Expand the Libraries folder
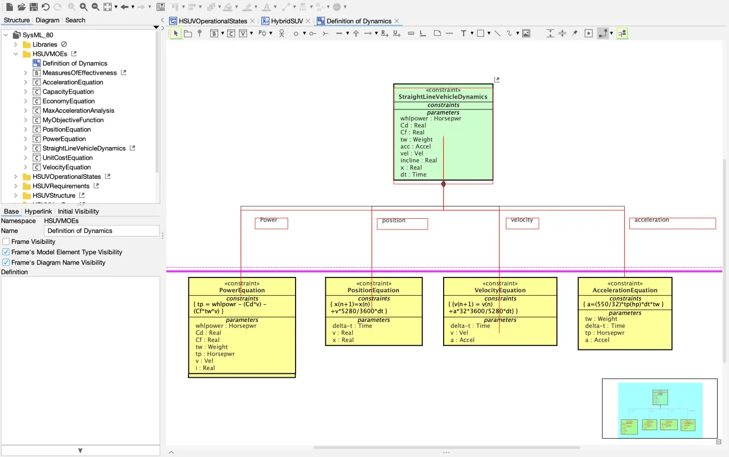 (x=15, y=44)
